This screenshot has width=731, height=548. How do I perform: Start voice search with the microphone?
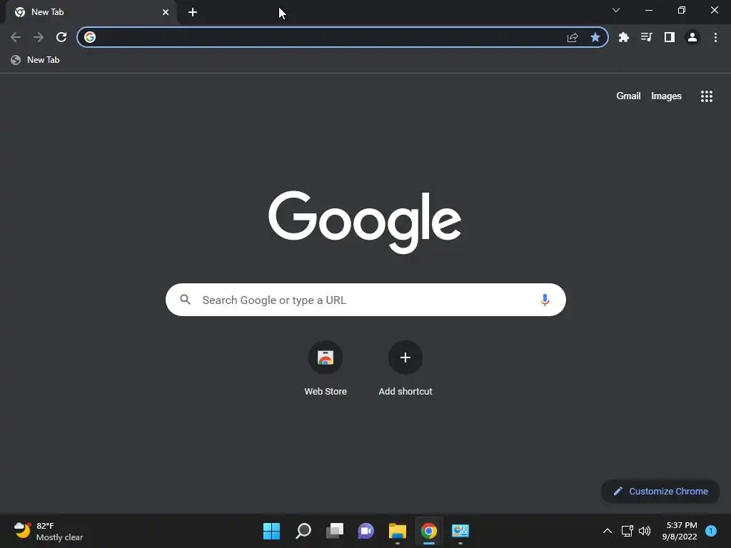coord(545,300)
